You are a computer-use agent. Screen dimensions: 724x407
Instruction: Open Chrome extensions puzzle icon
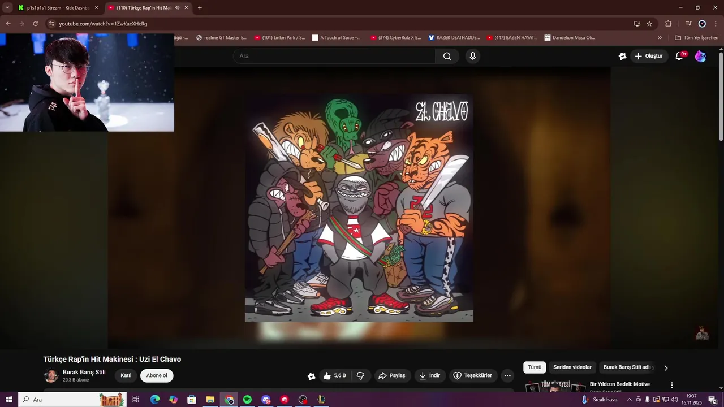tap(668, 24)
